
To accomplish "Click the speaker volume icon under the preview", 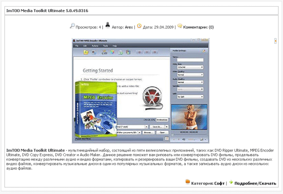I will pos(184,139).
